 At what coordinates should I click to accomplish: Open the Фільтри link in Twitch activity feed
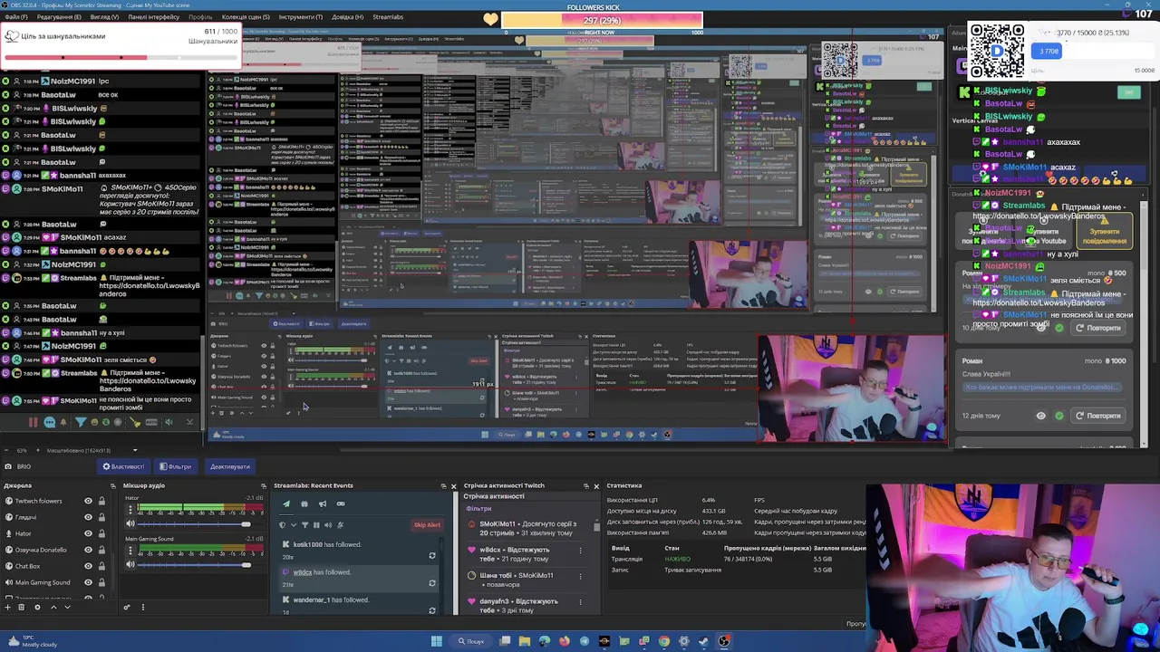pos(478,508)
